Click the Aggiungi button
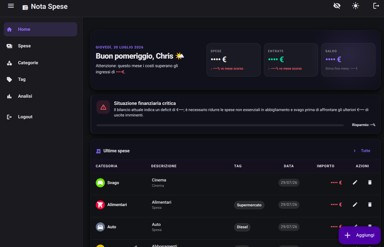Image resolution: width=384 pixels, height=247 pixels. click(x=360, y=235)
